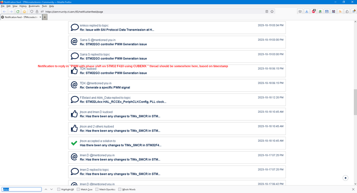Open the tracking protection shield icon
The height and width of the screenshot is (193, 357).
click(x=32, y=11)
